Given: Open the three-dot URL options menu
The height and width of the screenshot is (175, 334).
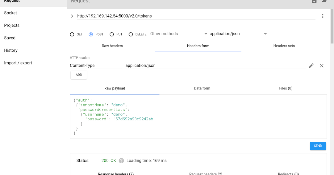Looking at the screenshot, I should 323,16.
